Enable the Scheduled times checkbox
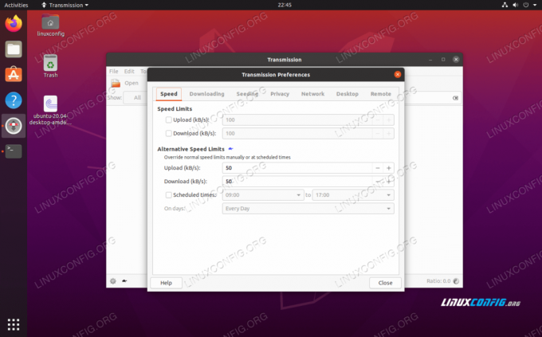The height and width of the screenshot is (337, 542). 169,195
